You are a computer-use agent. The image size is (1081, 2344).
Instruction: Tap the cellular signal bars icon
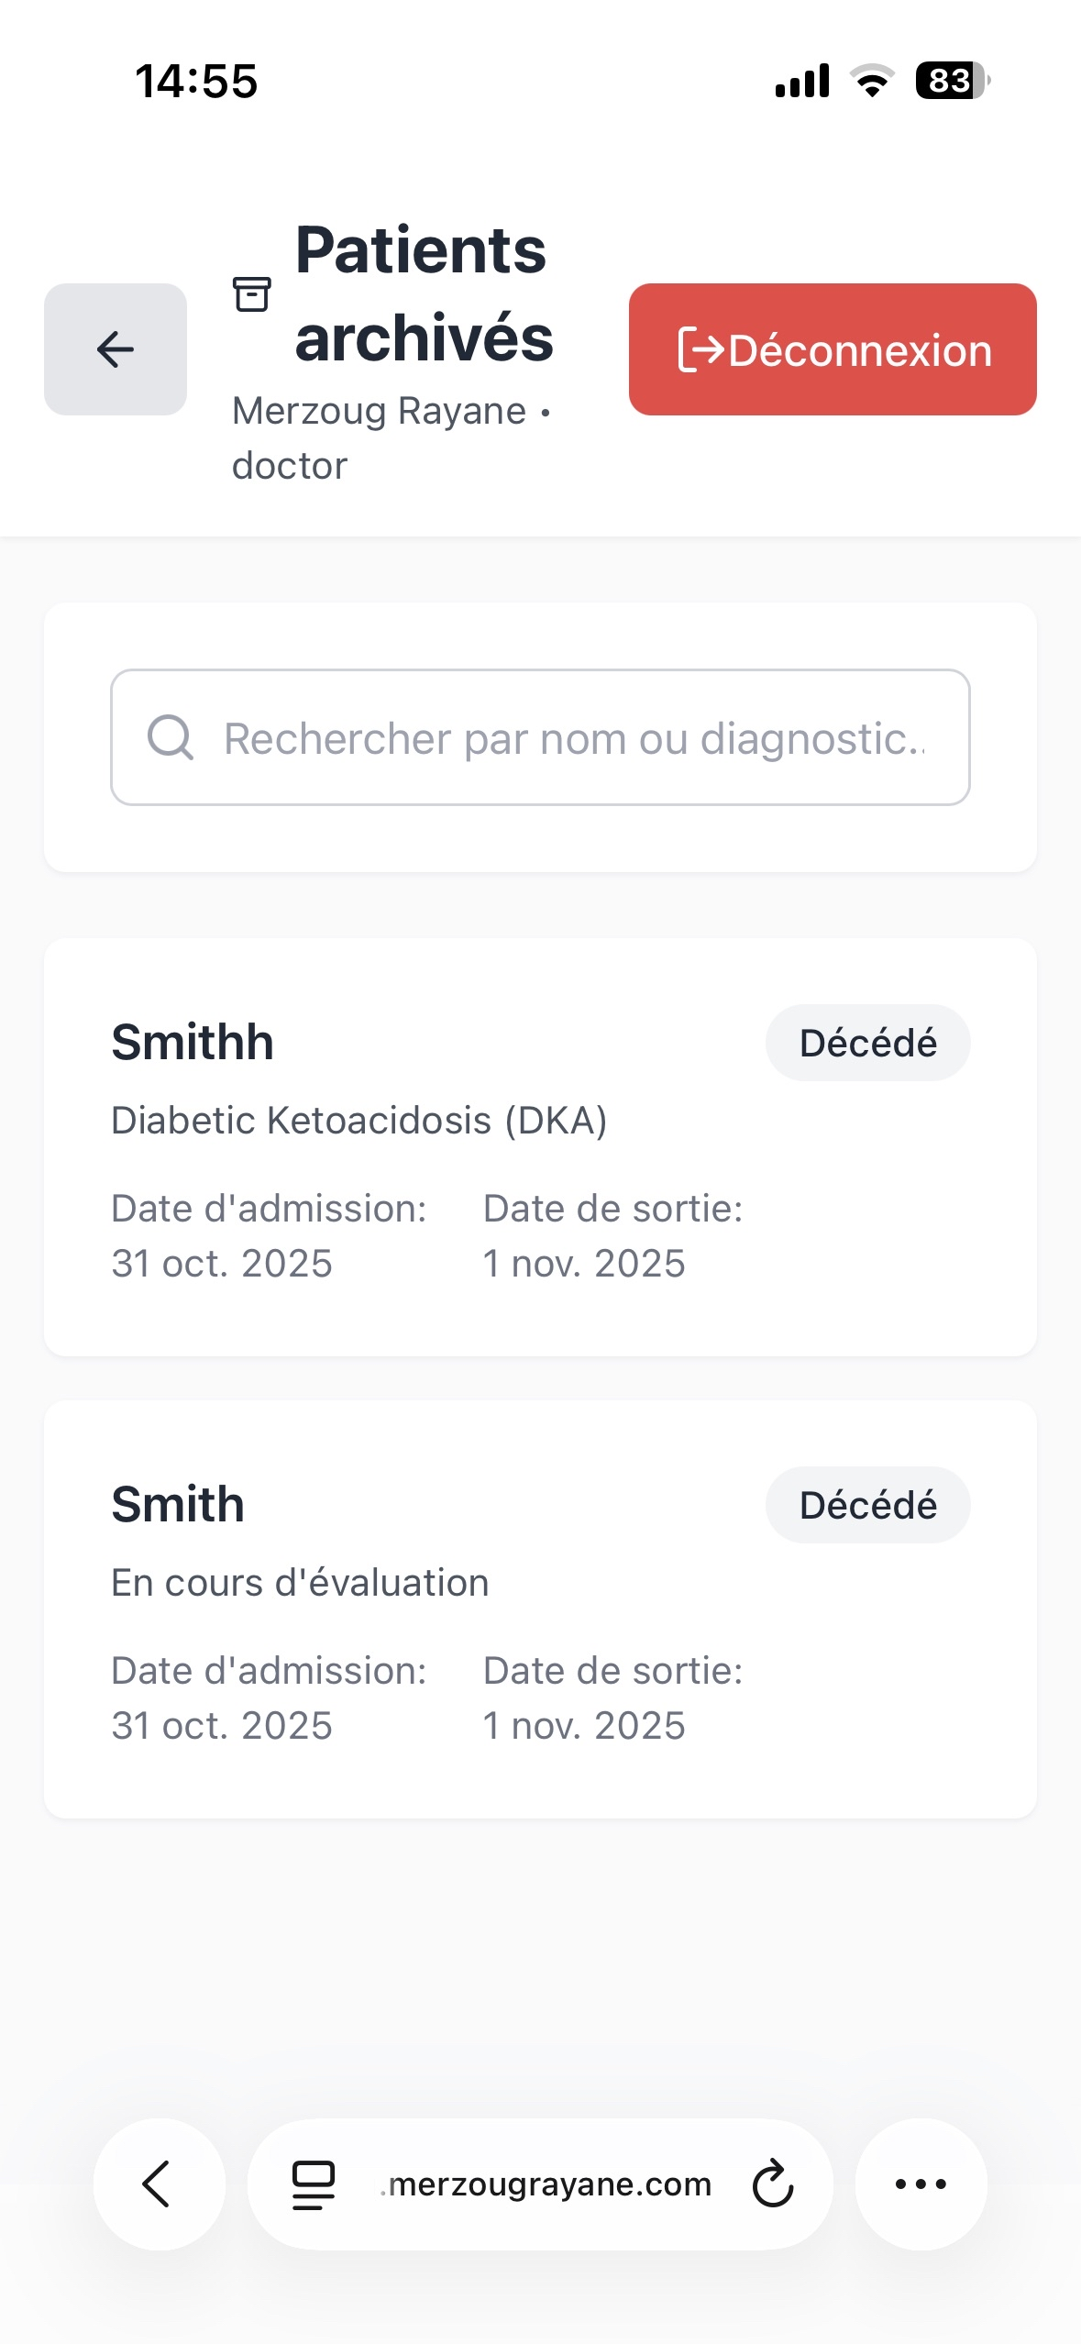[x=802, y=81]
